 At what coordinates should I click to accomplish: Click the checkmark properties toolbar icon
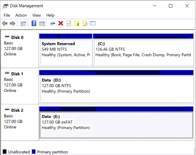(69, 24)
